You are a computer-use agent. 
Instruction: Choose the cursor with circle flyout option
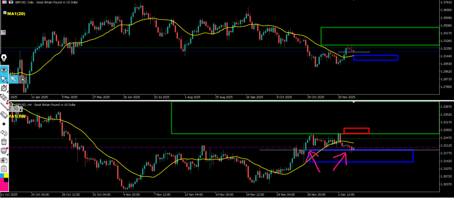click(x=22, y=79)
